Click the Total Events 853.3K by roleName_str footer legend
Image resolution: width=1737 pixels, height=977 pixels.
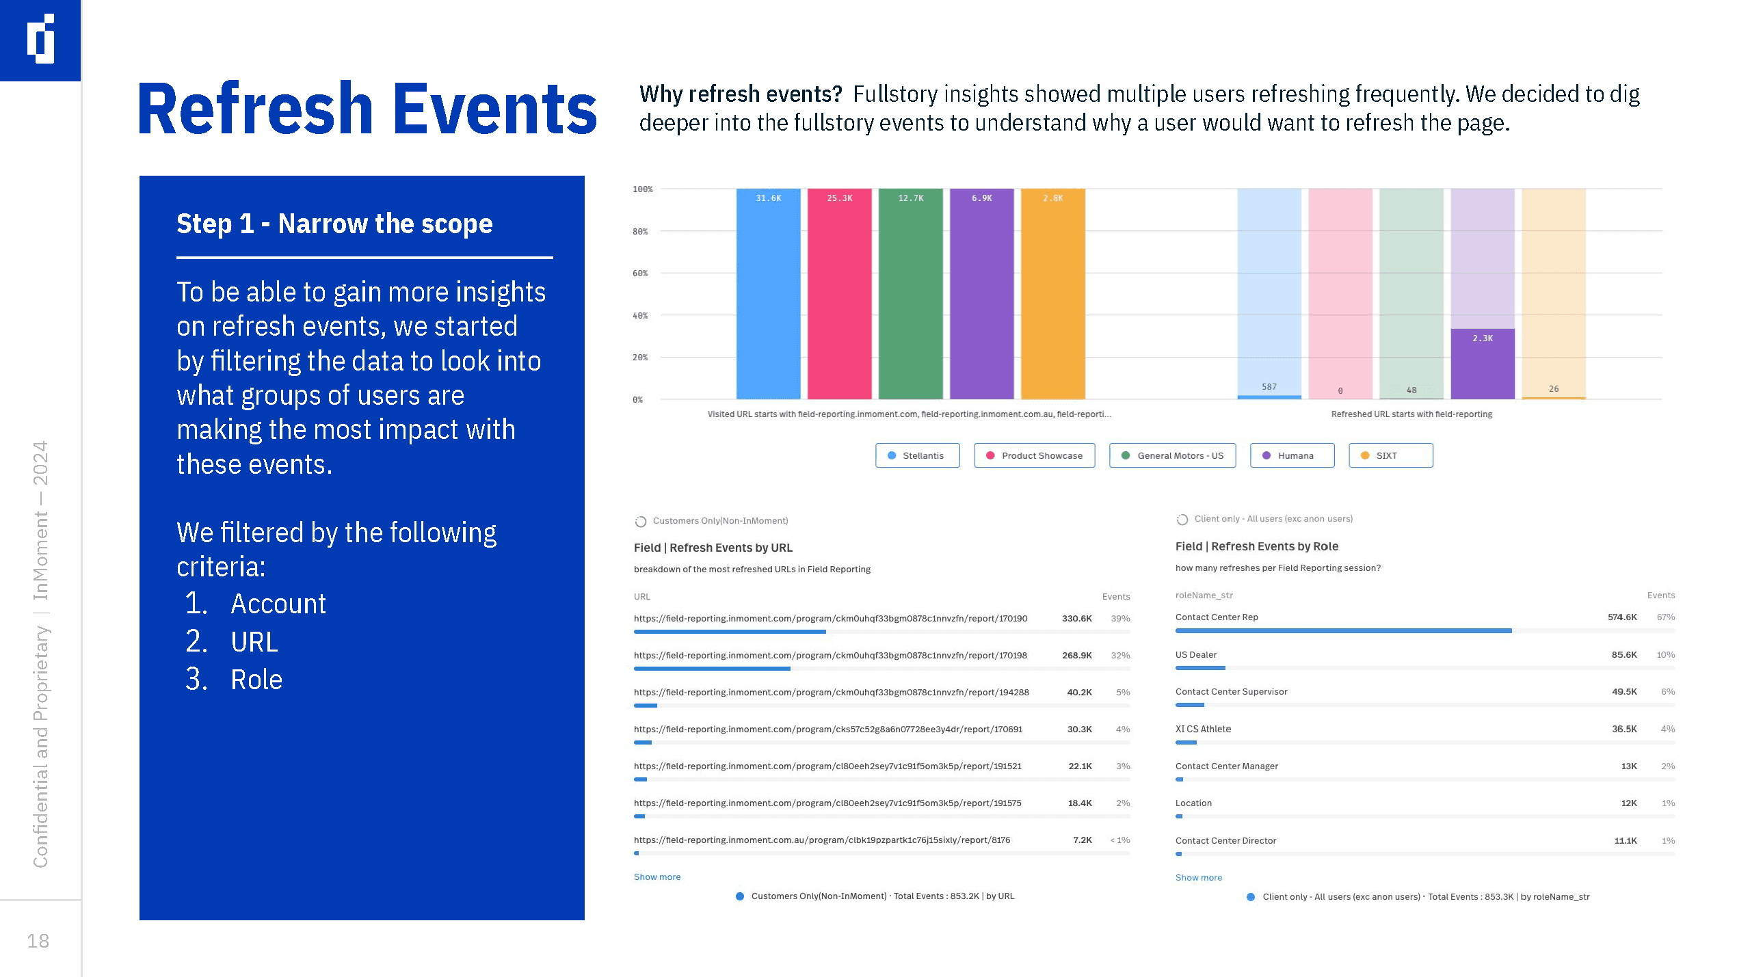pos(1418,896)
